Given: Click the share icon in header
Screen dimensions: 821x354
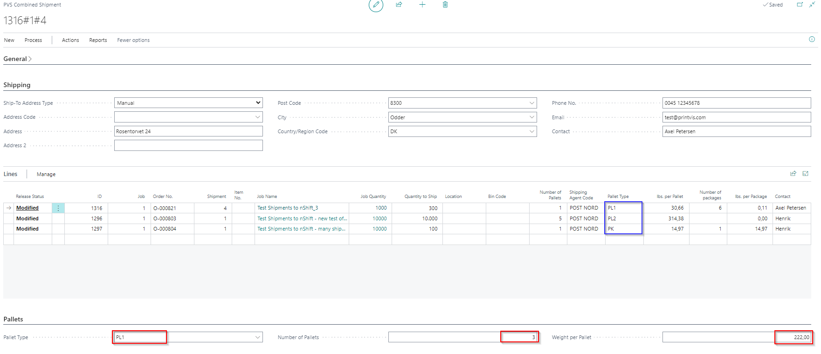Looking at the screenshot, I should (399, 5).
